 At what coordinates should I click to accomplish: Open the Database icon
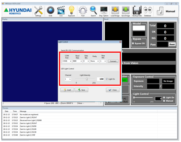point(148,11)
